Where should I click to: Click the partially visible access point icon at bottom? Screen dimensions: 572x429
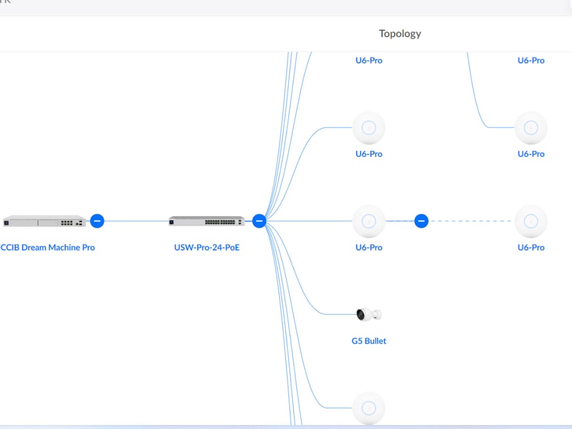click(368, 407)
